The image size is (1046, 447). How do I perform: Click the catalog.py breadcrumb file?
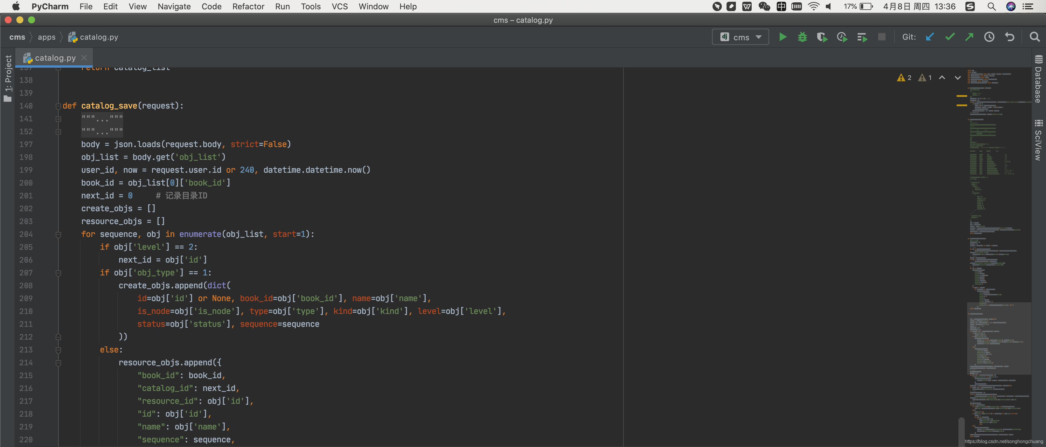coord(93,37)
